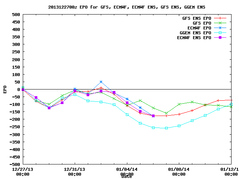Click the y-axis tick value -350
The width and height of the screenshot is (239, 179).
(15, 142)
